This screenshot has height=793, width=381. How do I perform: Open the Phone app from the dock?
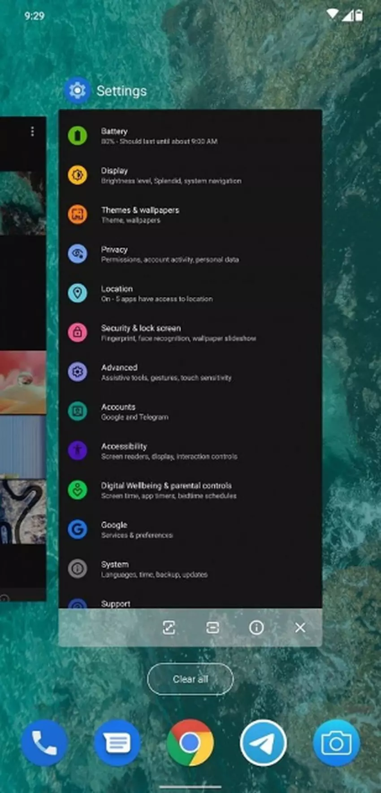pyautogui.click(x=44, y=743)
